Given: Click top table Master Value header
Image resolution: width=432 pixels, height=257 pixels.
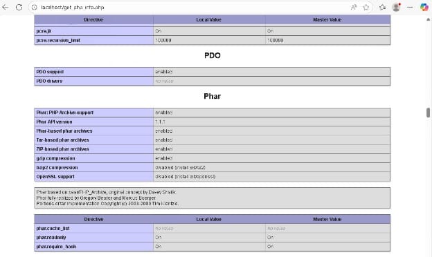Looking at the screenshot, I should (x=327, y=20).
